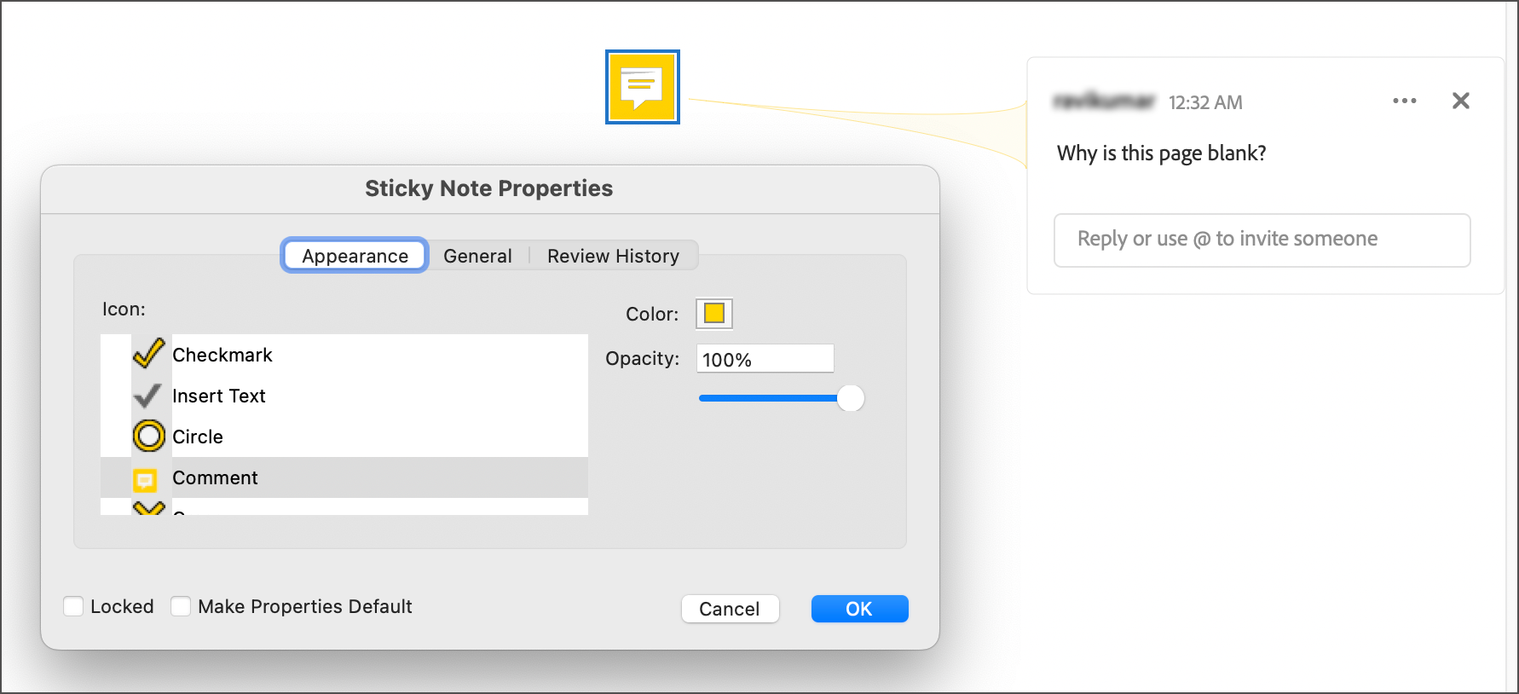Select the Comment icon in list

tap(215, 477)
